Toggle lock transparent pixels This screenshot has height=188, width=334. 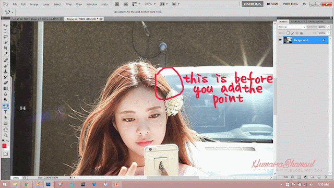tap(288, 33)
